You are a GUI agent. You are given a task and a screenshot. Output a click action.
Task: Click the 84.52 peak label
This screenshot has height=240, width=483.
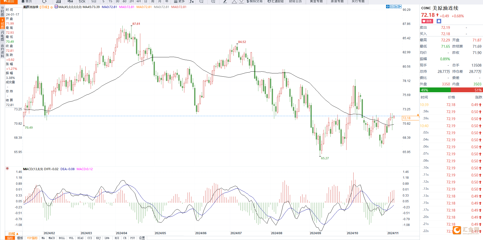pos(242,42)
